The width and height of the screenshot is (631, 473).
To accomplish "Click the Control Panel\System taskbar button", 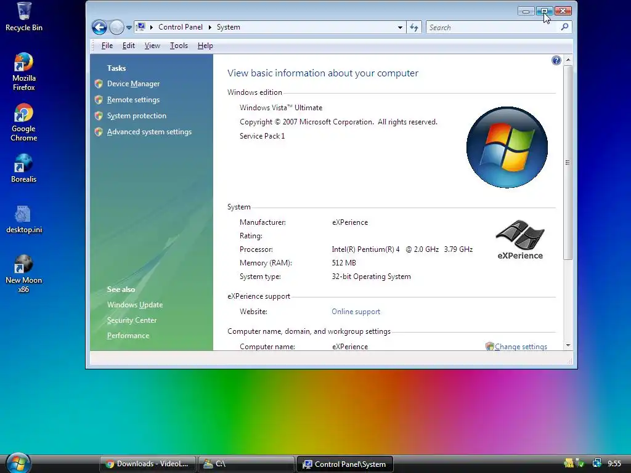I will 345,464.
